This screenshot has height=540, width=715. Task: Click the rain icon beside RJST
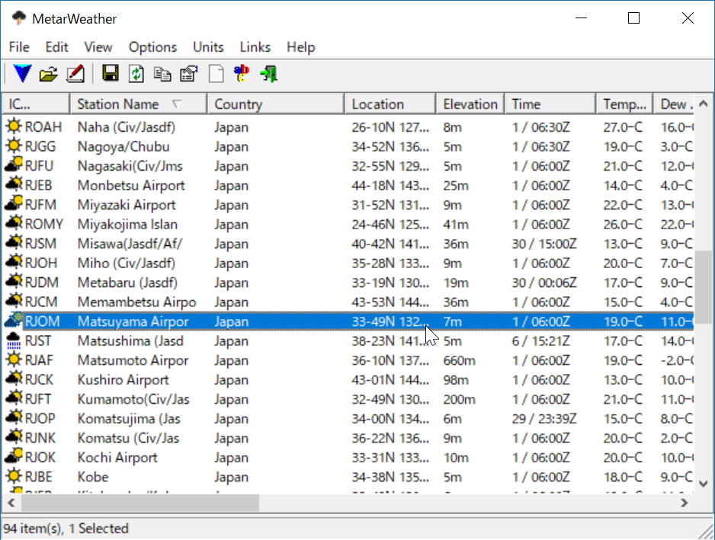pyautogui.click(x=14, y=340)
